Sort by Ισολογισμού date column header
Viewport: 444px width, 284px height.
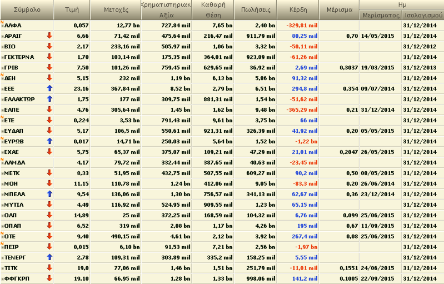pyautogui.click(x=423, y=15)
